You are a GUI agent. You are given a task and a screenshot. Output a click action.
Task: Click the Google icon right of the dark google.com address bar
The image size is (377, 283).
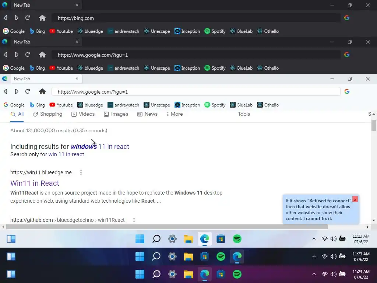click(347, 55)
